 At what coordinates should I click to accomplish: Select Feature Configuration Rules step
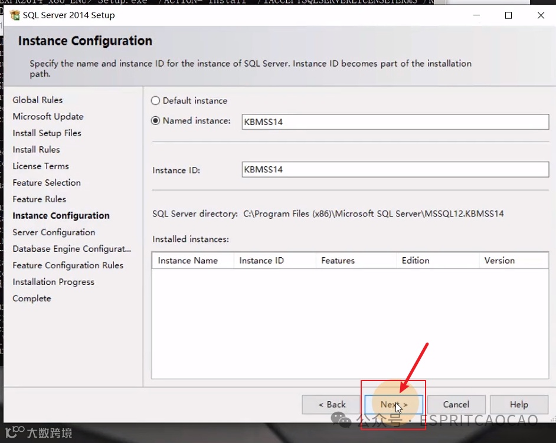(68, 265)
